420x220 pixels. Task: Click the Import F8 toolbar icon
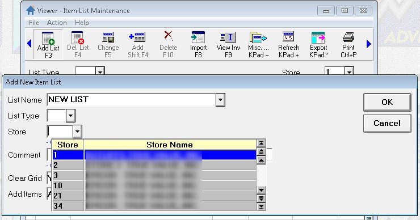[198, 44]
